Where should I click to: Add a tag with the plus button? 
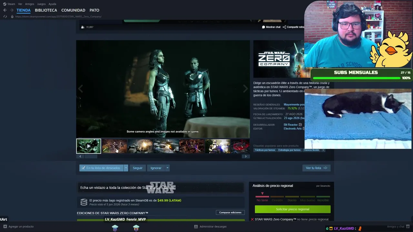point(323,150)
